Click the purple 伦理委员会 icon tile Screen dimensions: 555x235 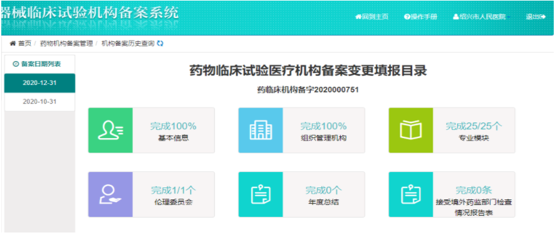110,194
